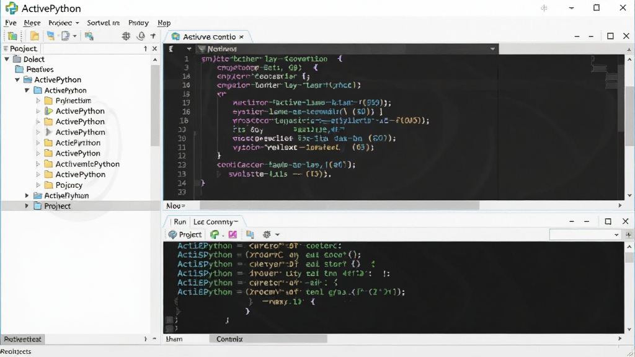The width and height of the screenshot is (635, 357).
Task: Click the Prathectieat bottom tab
Action: 23,339
